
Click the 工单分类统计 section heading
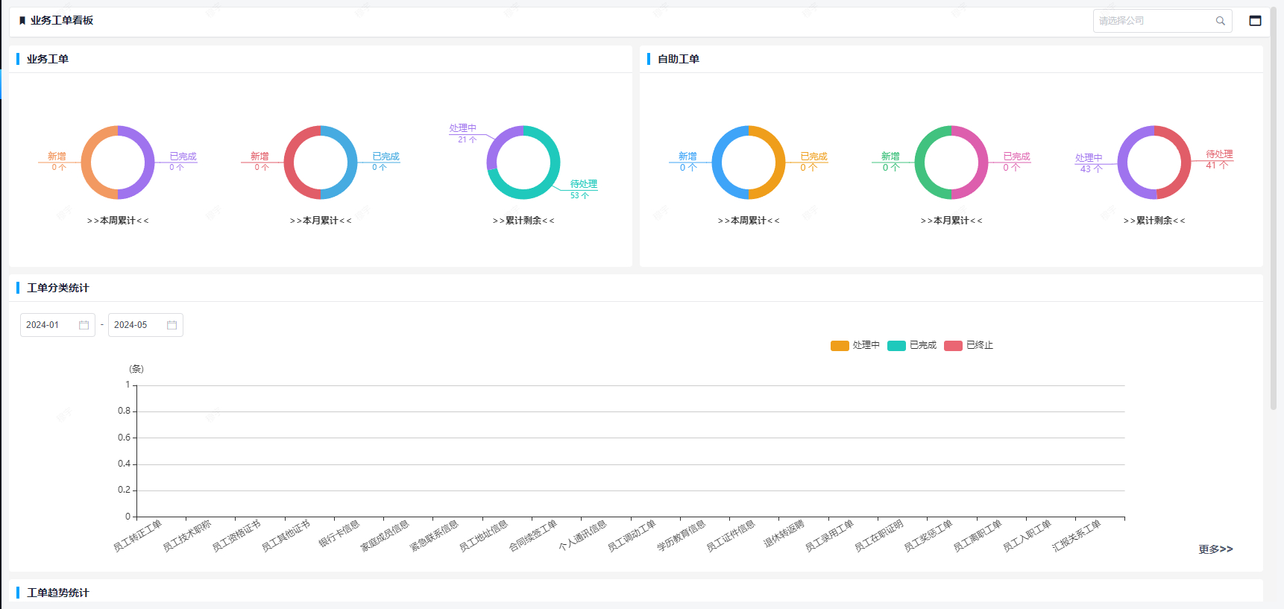click(x=58, y=288)
